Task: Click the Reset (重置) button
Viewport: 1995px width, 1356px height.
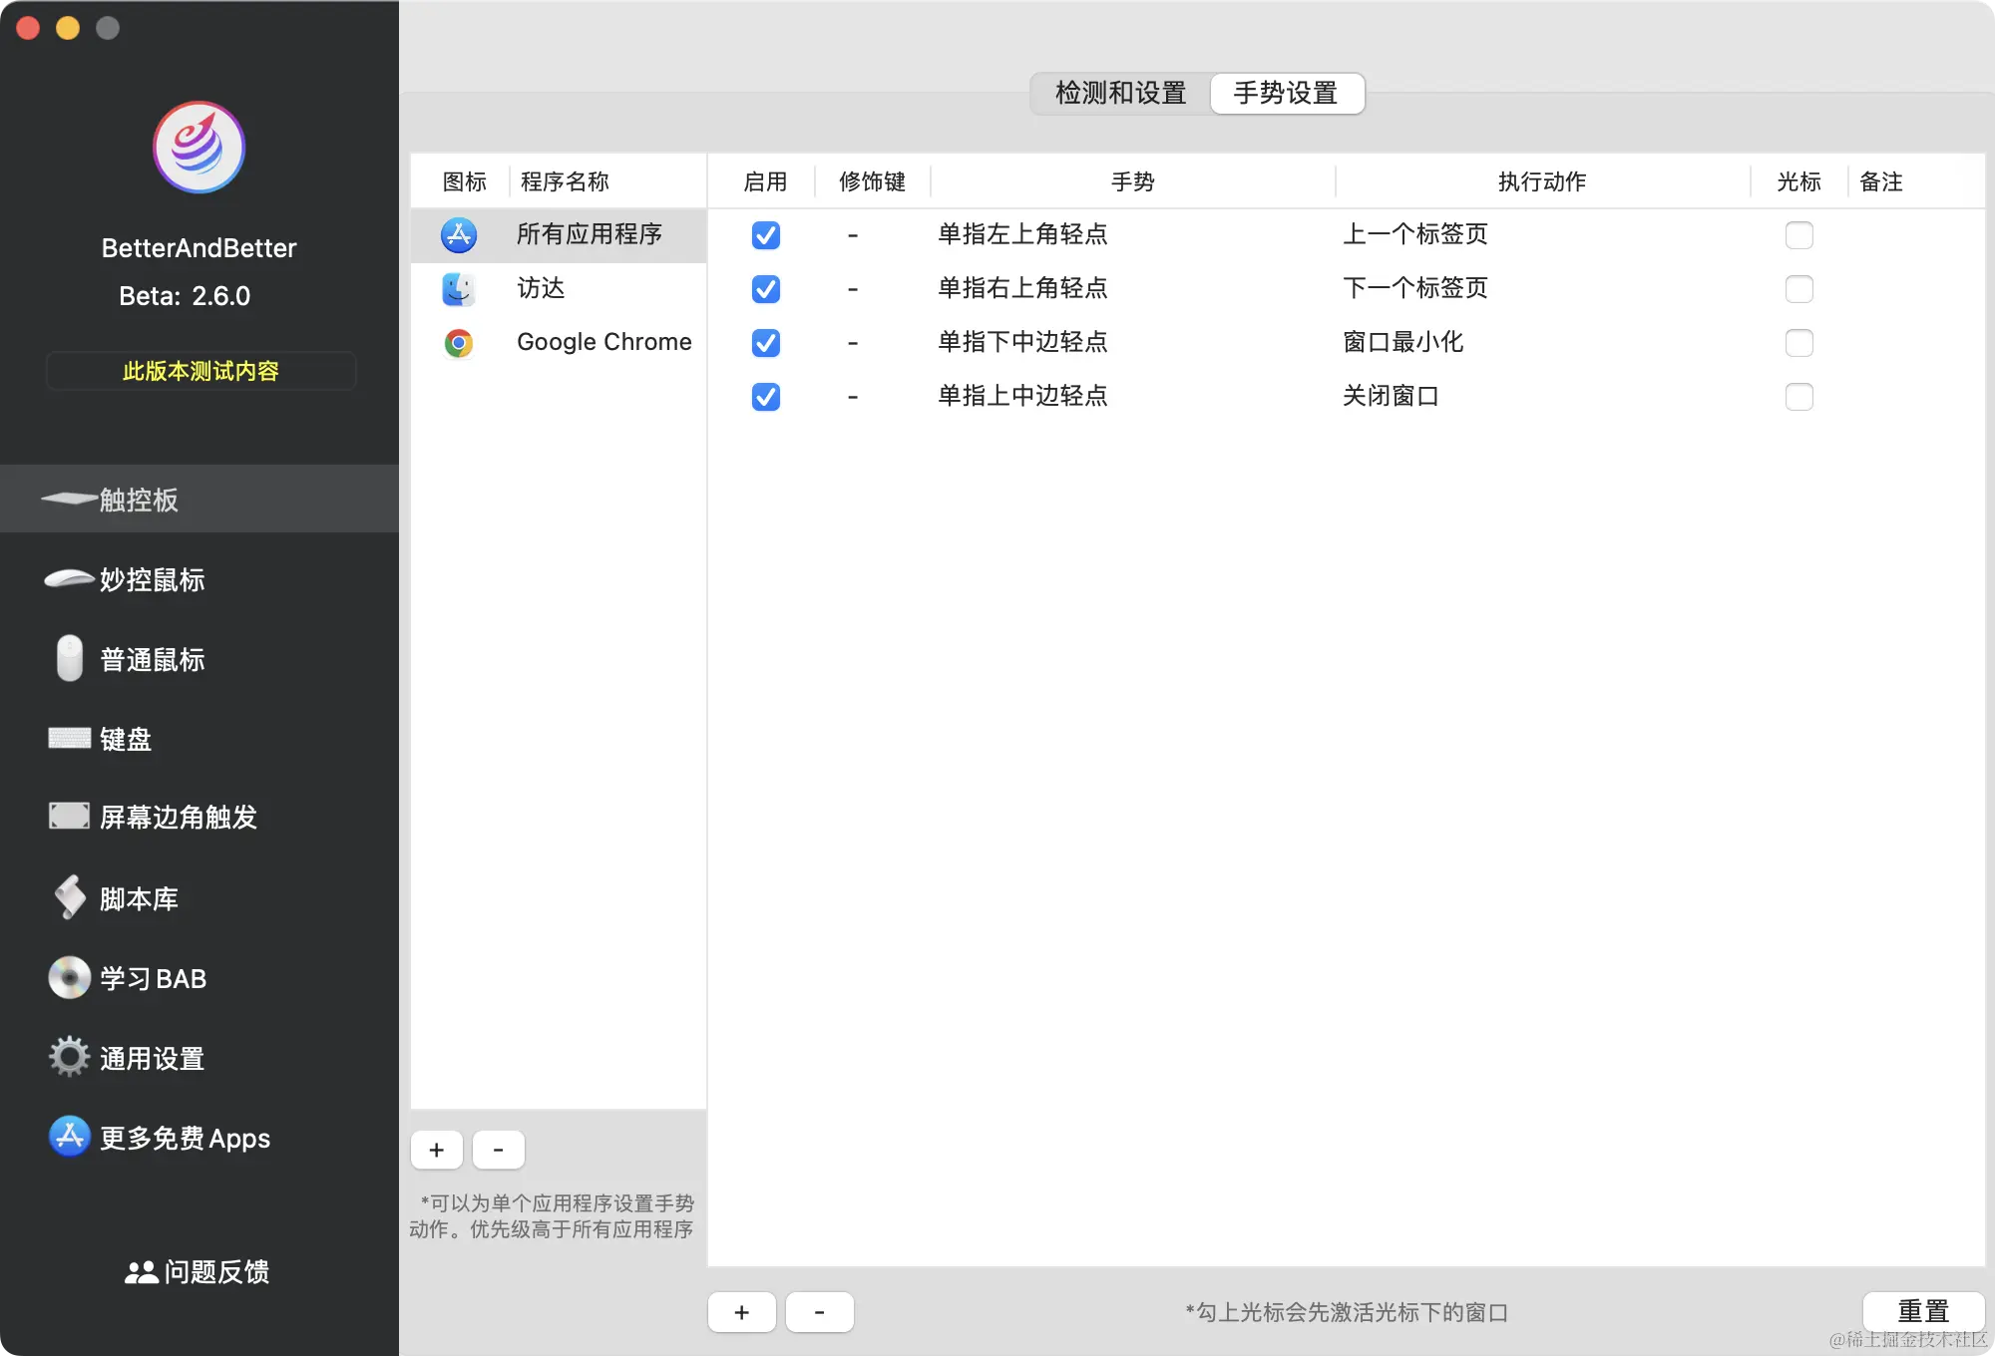Action: 1922,1310
